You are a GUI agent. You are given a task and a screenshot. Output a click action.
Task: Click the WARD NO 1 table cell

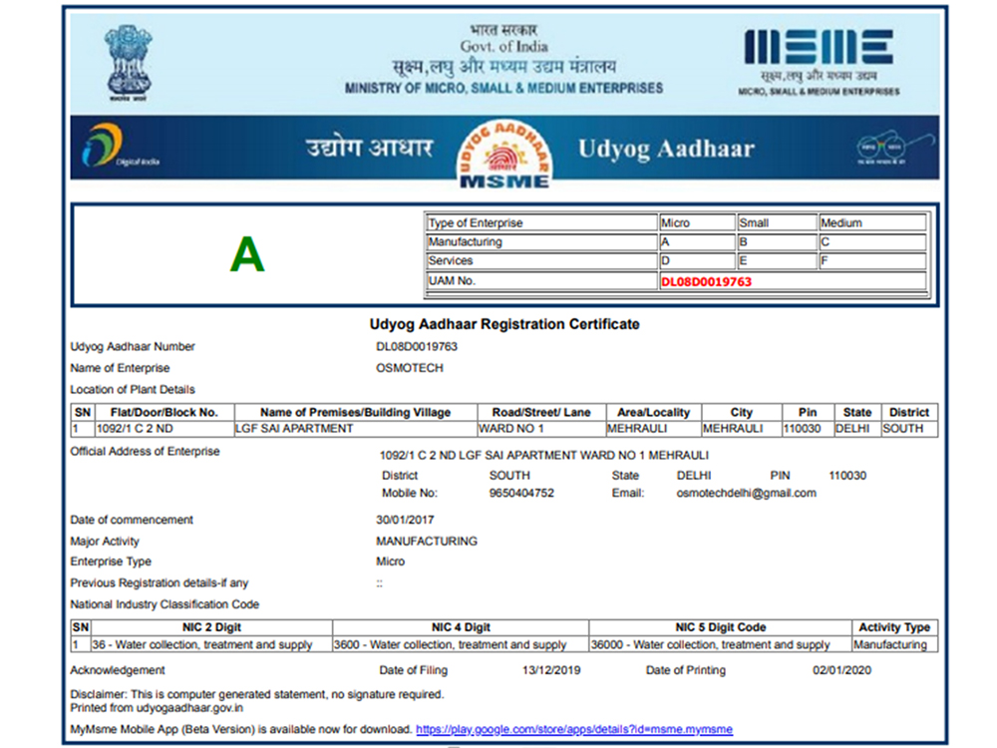click(541, 429)
